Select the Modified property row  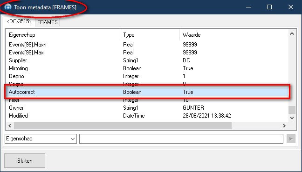[147, 115]
